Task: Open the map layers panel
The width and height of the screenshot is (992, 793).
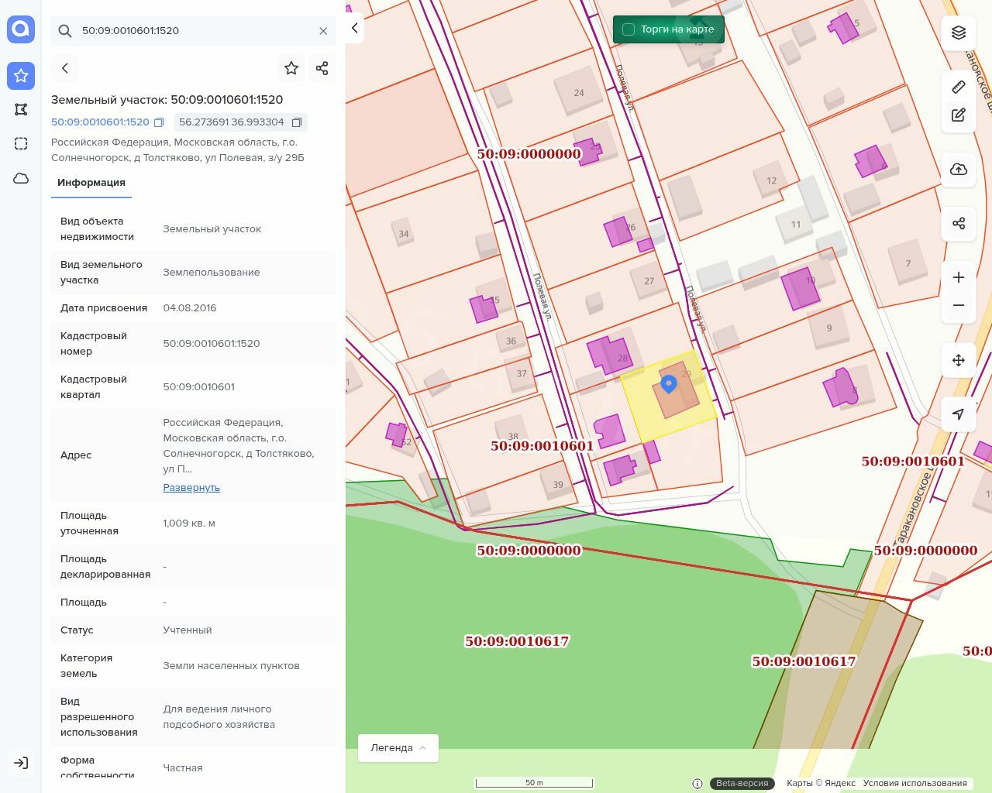Action: [959, 33]
